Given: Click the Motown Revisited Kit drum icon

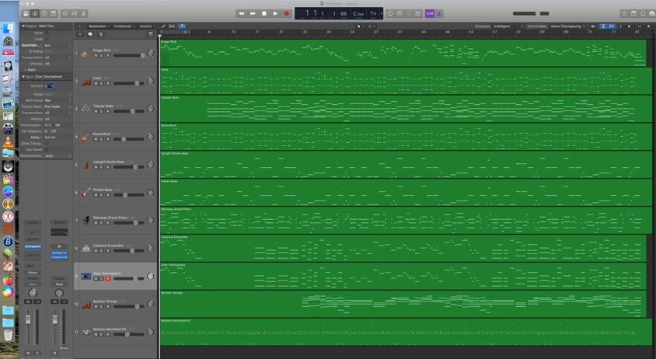Looking at the screenshot, I should pyautogui.click(x=86, y=332).
